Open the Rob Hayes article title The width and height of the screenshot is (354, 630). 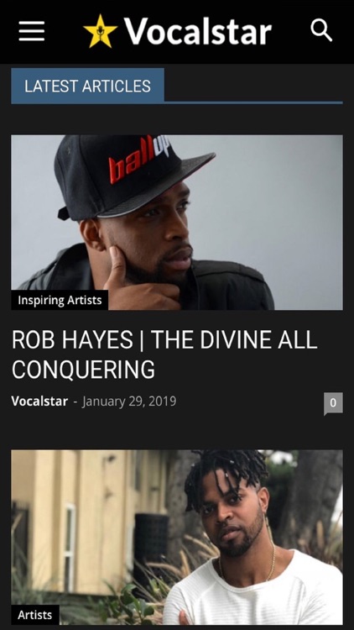click(x=164, y=354)
